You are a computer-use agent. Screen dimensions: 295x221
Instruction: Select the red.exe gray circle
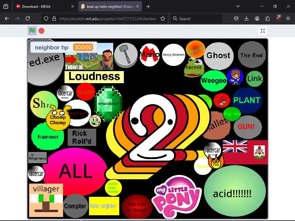(x=45, y=64)
